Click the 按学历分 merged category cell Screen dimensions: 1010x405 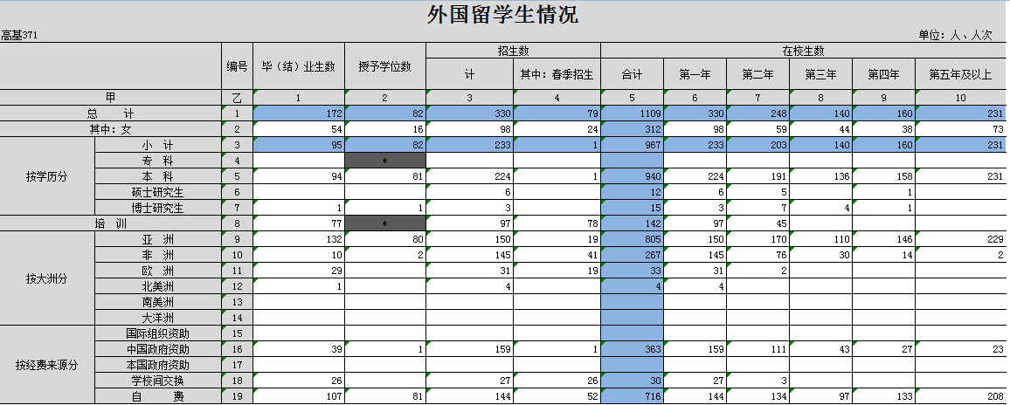(47, 176)
